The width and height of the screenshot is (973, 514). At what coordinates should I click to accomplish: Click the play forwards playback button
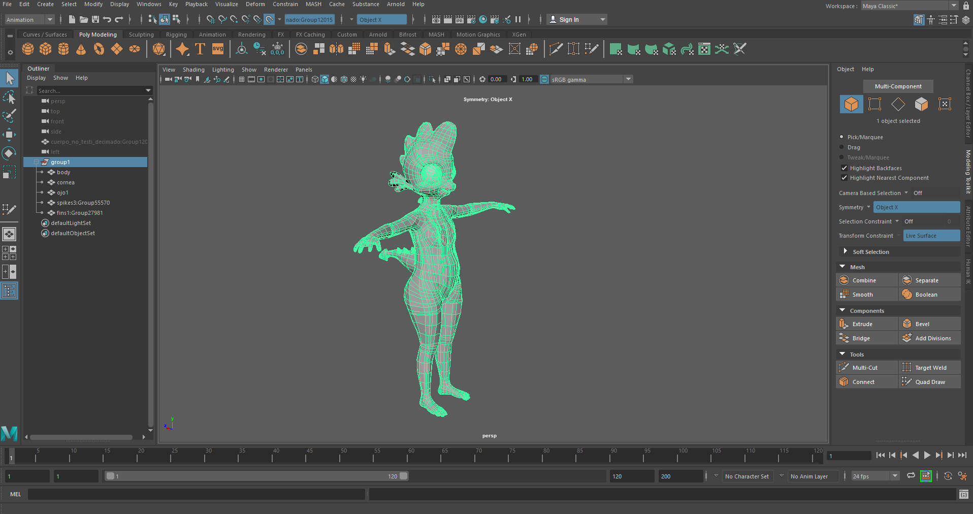927,456
